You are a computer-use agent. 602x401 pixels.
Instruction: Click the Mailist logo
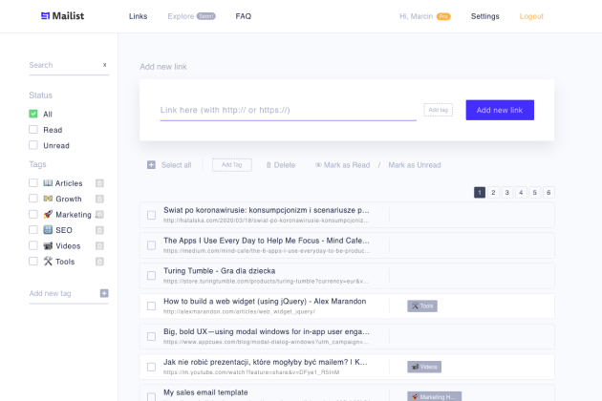click(62, 15)
